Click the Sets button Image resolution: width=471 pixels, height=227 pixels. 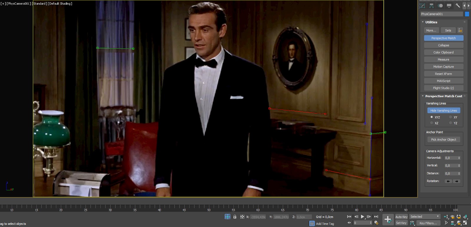[448, 30]
